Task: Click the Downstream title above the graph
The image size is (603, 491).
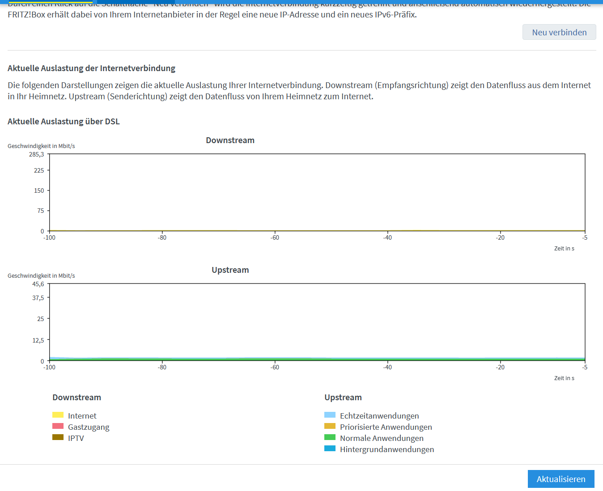Action: tap(230, 140)
